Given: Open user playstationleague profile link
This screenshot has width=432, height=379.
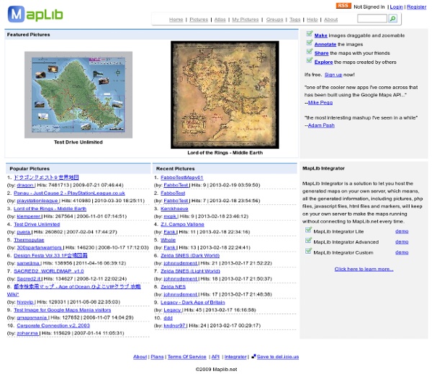Looking at the screenshot, I should coord(37,201).
